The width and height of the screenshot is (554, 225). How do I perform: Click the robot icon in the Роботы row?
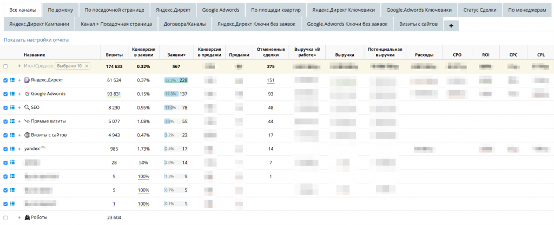[27, 217]
